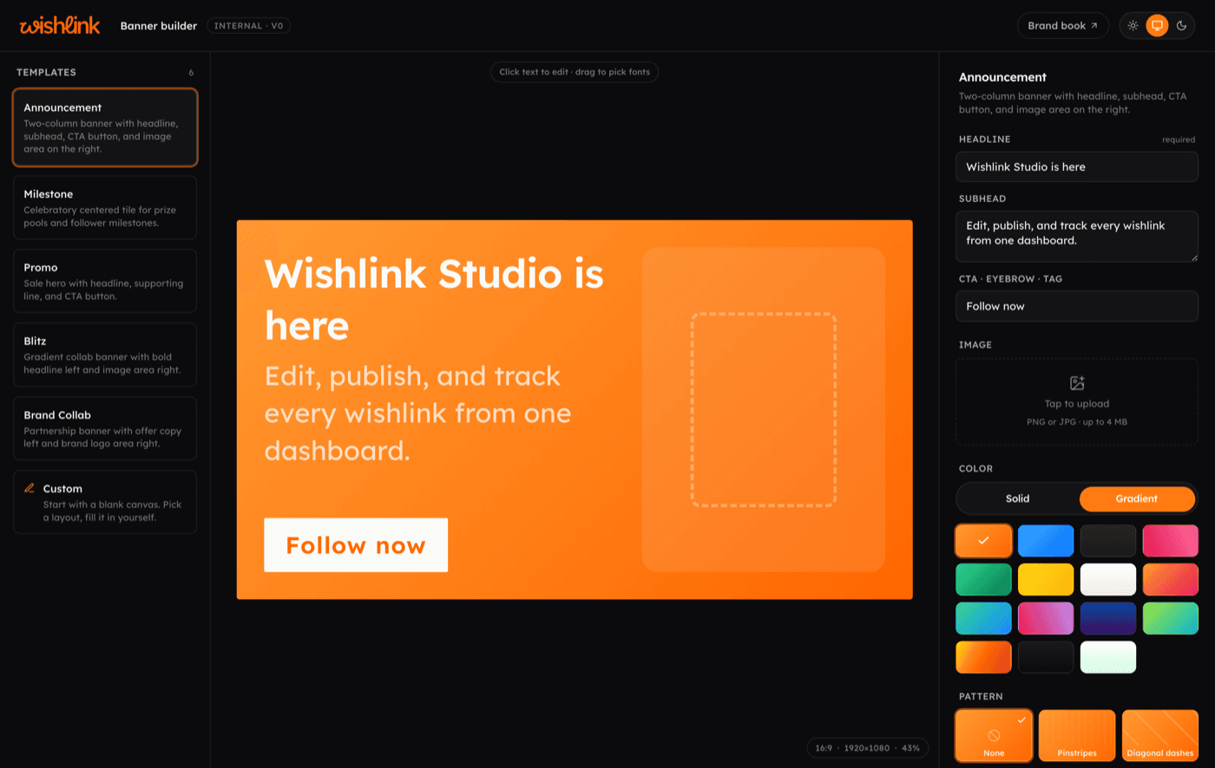Choose the Promo template

(x=105, y=281)
